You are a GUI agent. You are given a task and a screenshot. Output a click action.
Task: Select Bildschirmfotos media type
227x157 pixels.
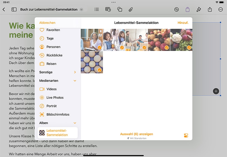click(x=58, y=115)
